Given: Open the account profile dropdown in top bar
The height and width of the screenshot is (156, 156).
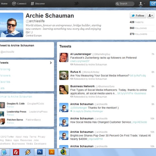Looking at the screenshot, I should [142, 4].
